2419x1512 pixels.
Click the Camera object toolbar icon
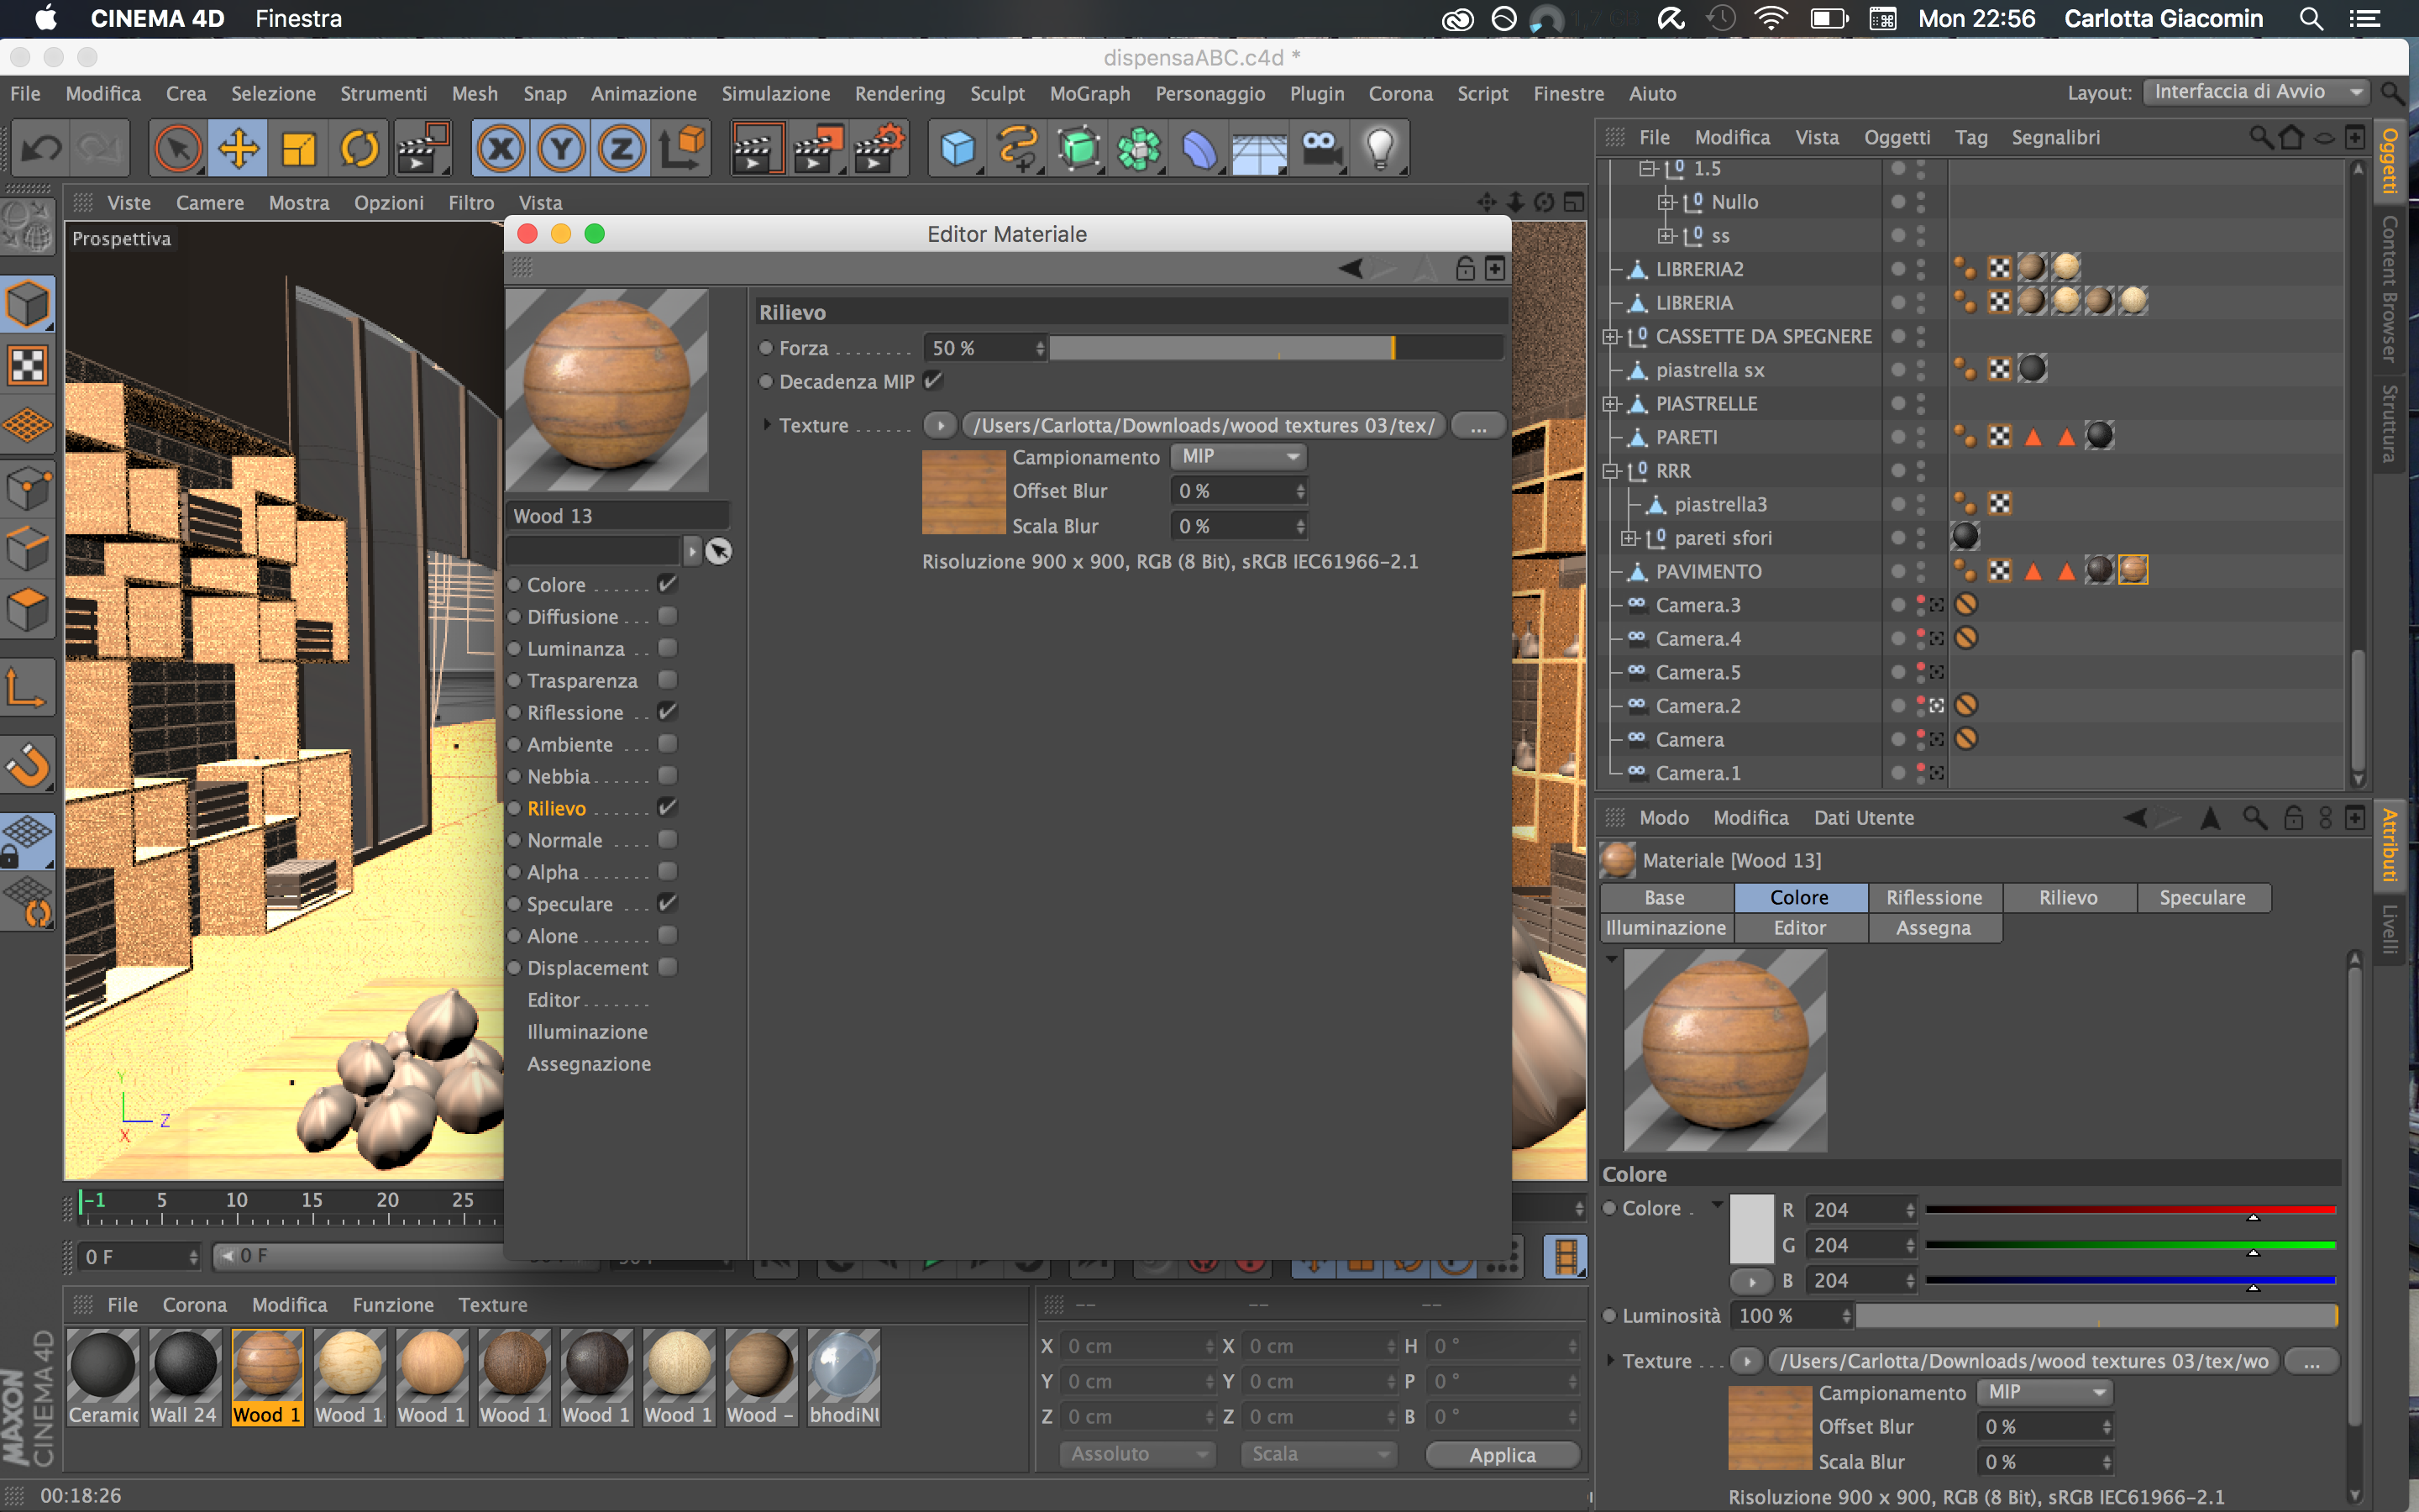coord(1320,149)
